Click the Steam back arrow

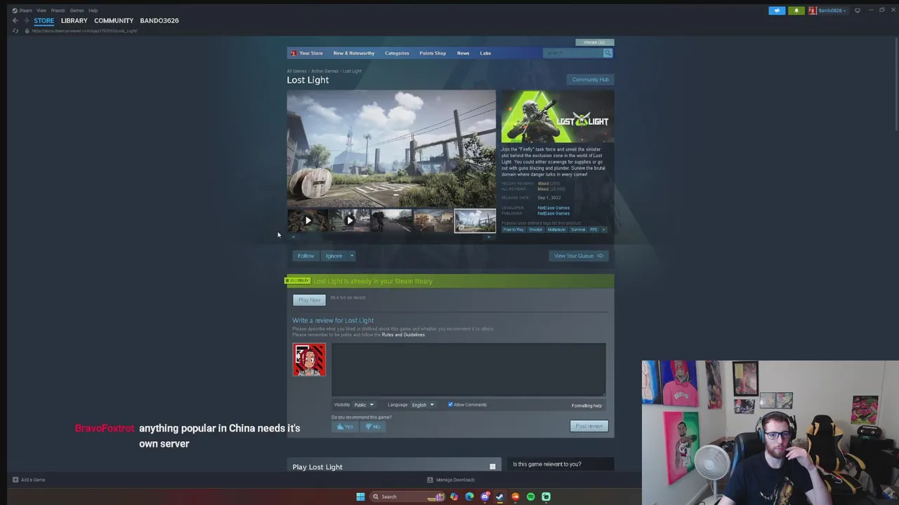click(x=15, y=20)
